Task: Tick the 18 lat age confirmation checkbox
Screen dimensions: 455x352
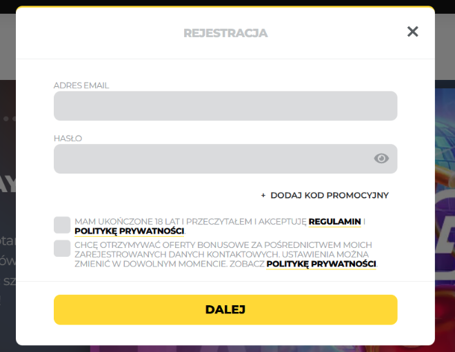Action: (62, 225)
